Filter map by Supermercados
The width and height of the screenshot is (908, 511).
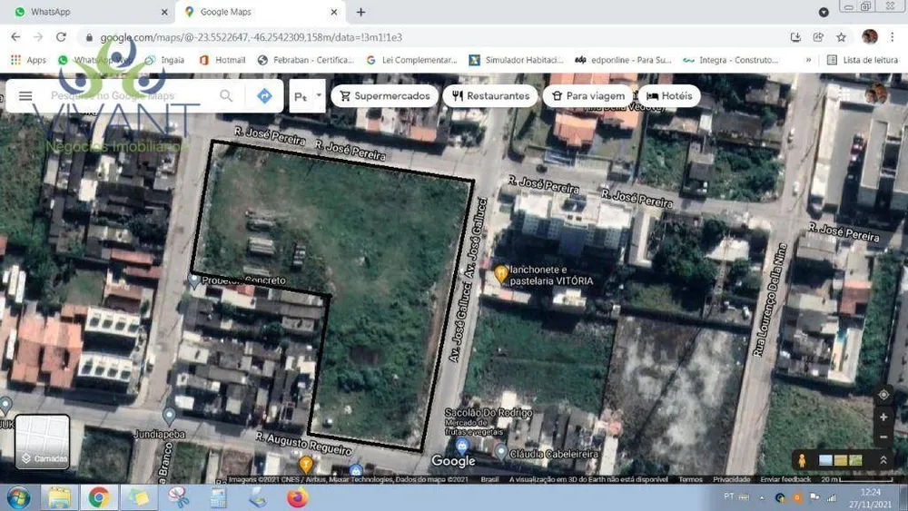(x=385, y=96)
